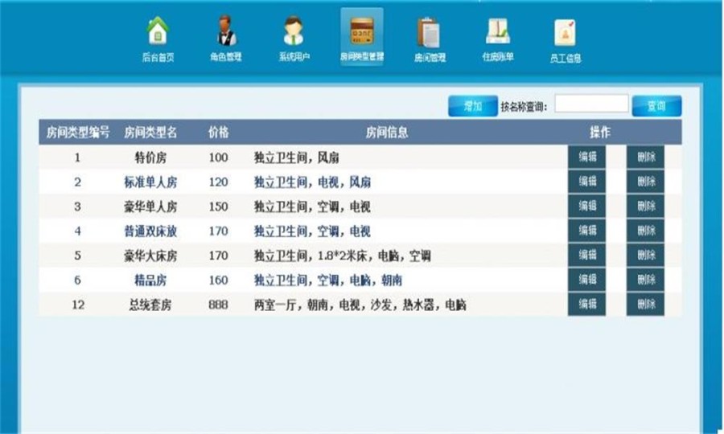The image size is (724, 434).
Task: Click 编辑 for 标准单人房
Action: pos(586,182)
